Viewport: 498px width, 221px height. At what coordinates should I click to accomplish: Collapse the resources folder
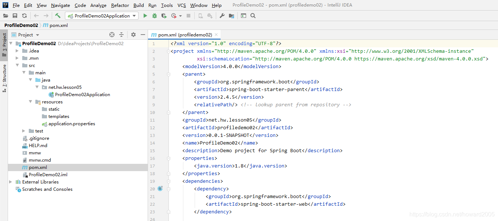[30, 102]
